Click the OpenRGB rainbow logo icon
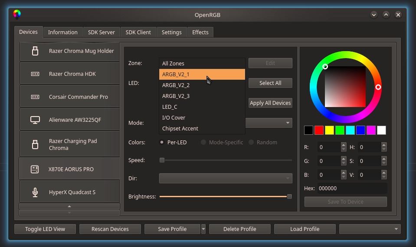The image size is (416, 247). coord(17,14)
